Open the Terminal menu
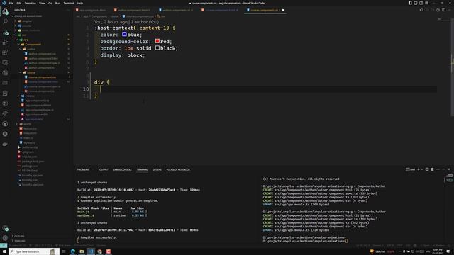454x255 pixels. 69,3
